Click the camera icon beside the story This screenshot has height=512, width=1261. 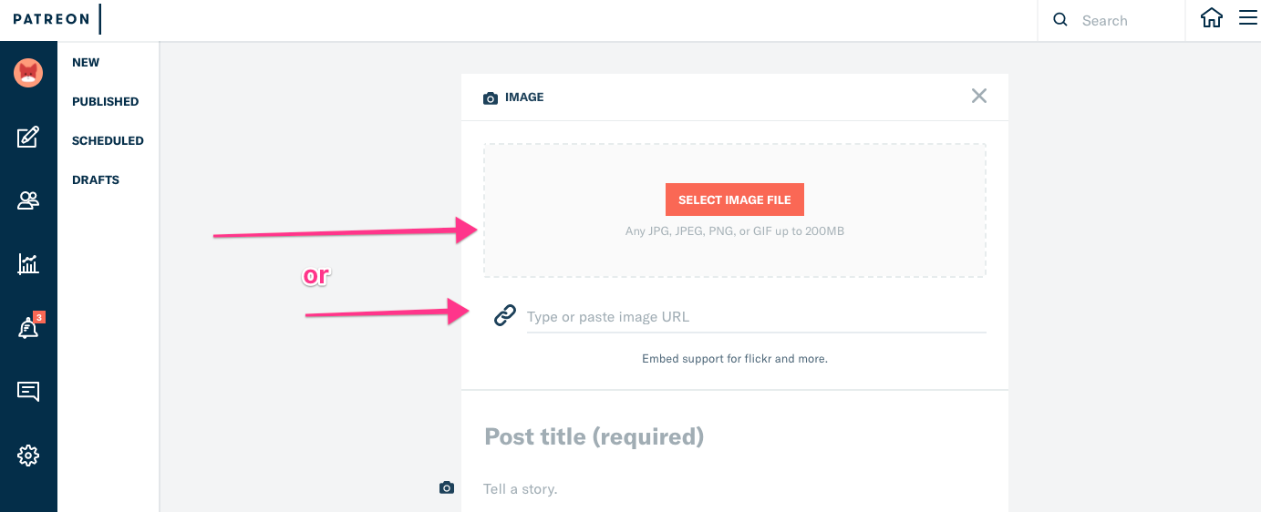coord(447,488)
